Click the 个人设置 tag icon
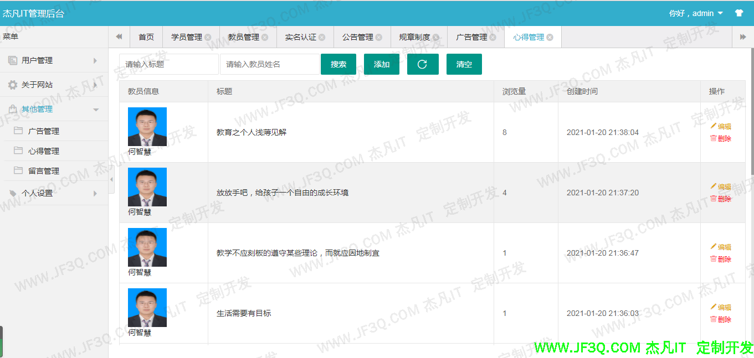The image size is (754, 358). pyautogui.click(x=13, y=193)
